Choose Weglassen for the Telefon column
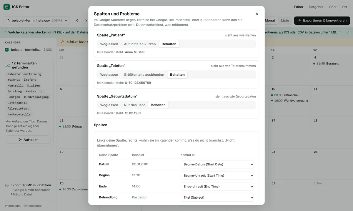353x211 pixels. tap(109, 74)
